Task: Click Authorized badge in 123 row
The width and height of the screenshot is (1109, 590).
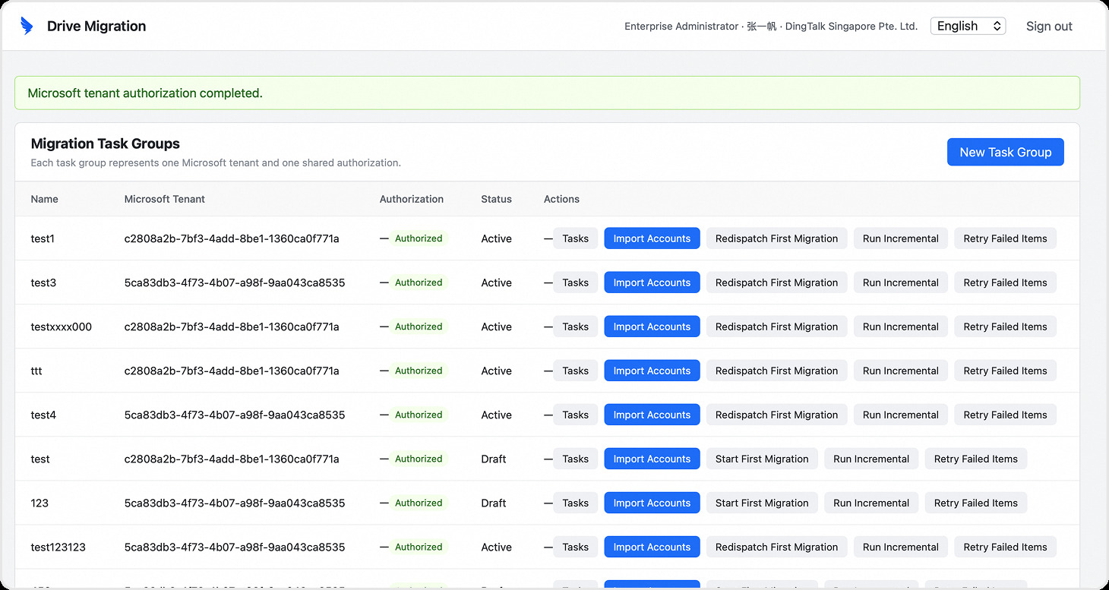Action: (x=419, y=503)
